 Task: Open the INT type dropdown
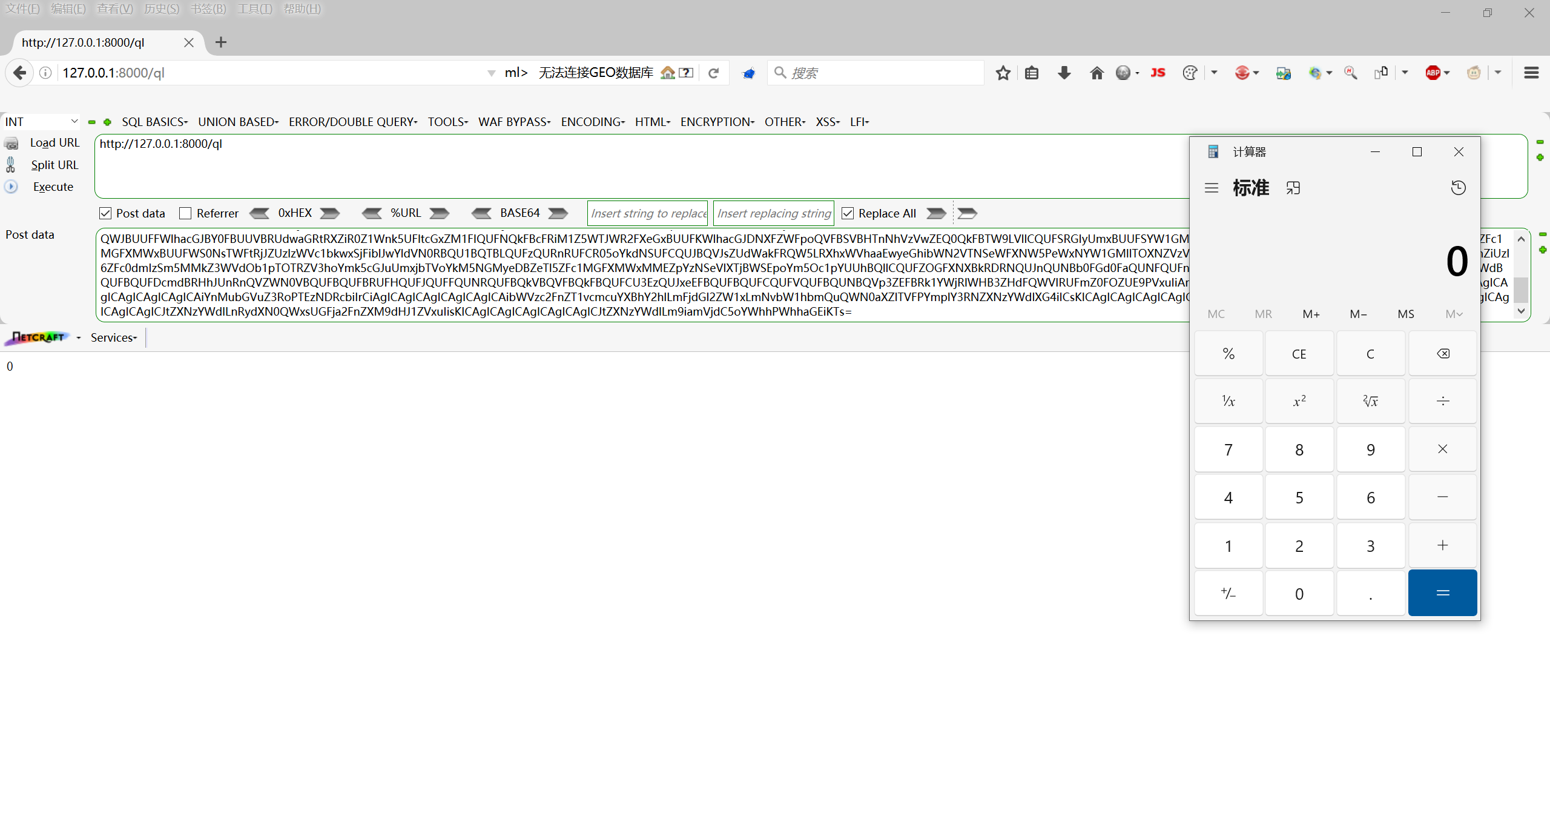[41, 122]
